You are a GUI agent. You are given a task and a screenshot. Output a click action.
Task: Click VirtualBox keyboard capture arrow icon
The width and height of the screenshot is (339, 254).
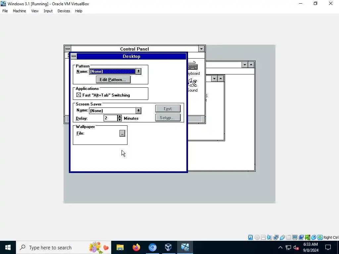click(x=320, y=237)
